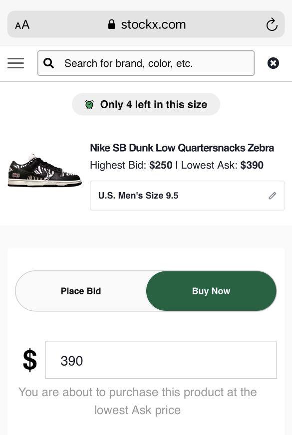This screenshot has width=292, height=435.
Task: Open the U.S. Men's Size 9.5 selector
Action: tap(187, 196)
